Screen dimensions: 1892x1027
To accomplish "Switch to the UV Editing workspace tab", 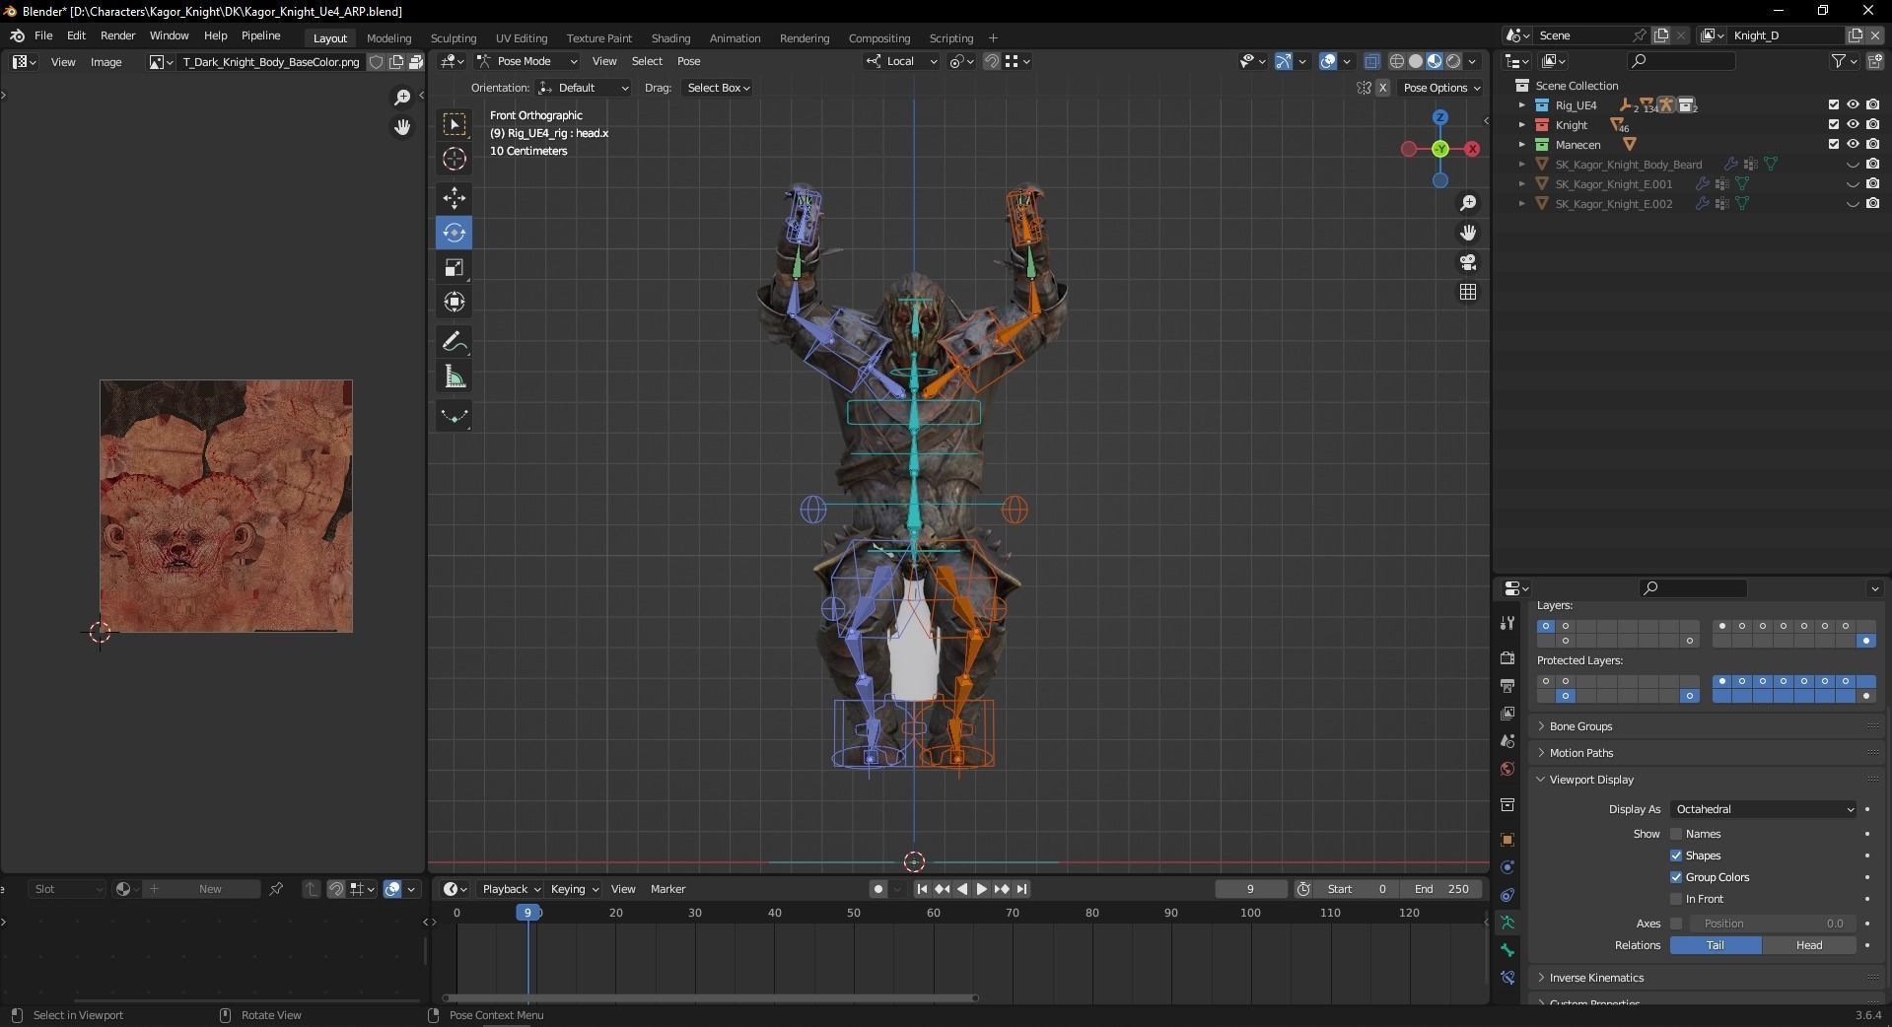I will click(522, 38).
